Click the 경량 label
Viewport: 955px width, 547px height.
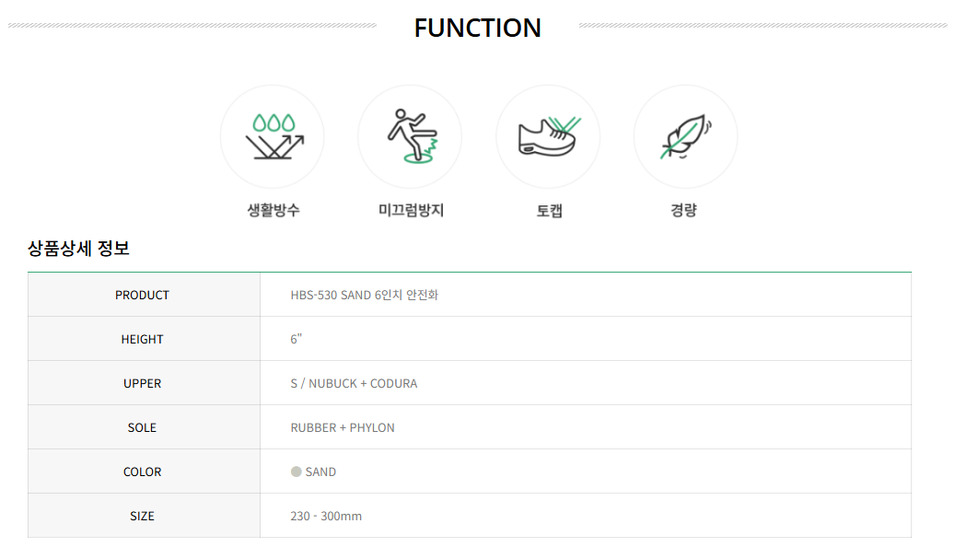(683, 210)
